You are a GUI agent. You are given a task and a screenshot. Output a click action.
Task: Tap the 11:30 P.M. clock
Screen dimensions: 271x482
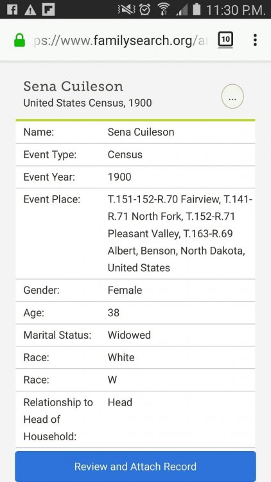(x=236, y=10)
